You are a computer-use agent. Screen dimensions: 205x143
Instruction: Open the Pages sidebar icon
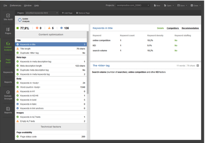[x=8, y=29]
